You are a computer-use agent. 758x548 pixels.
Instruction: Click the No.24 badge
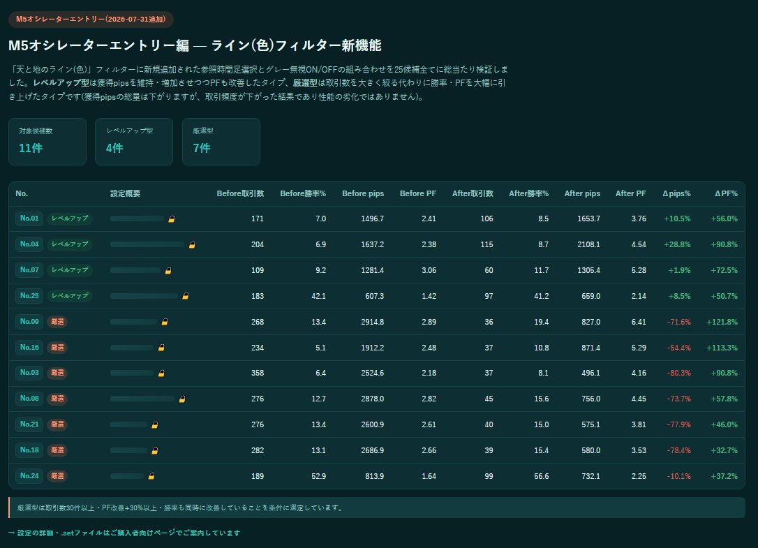pyautogui.click(x=29, y=476)
